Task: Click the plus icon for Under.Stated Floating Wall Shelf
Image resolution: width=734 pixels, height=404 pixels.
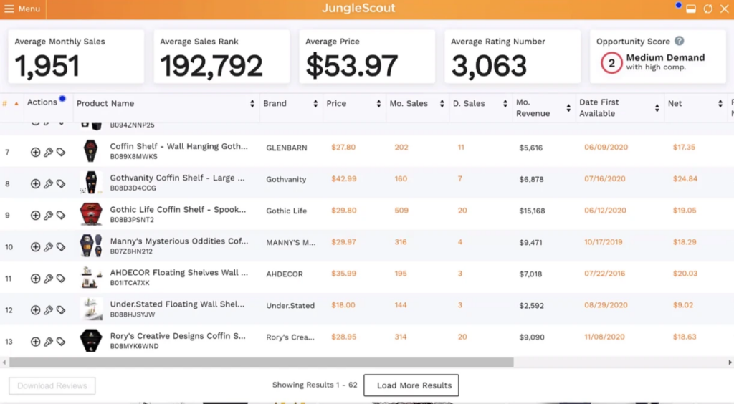Action: [35, 310]
